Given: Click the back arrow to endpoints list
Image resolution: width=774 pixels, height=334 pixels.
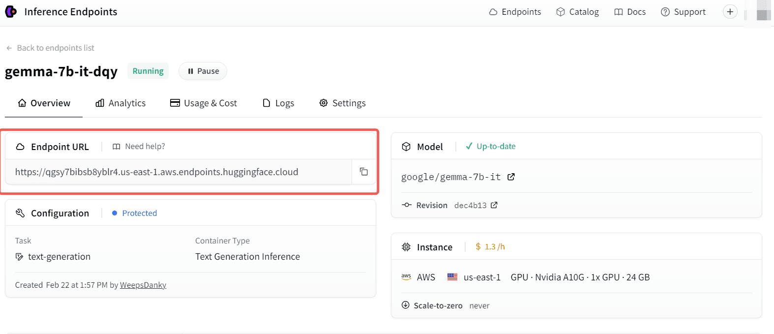Looking at the screenshot, I should 9,48.
